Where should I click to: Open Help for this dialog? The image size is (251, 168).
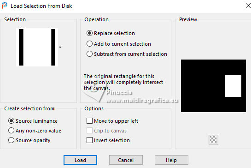coord(171,160)
